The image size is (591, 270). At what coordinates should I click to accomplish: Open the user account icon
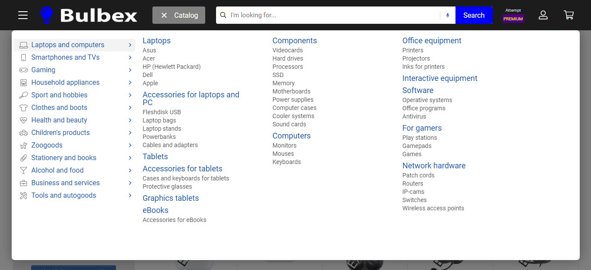coord(543,15)
